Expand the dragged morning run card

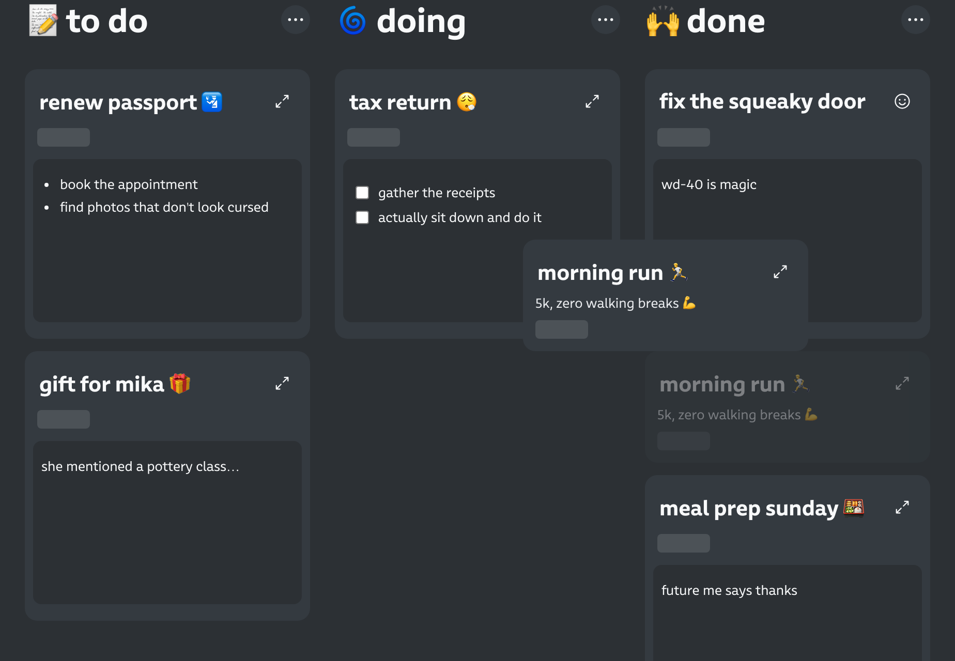pos(780,272)
